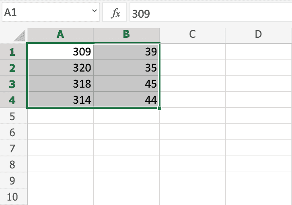Select column A header
The height and width of the screenshot is (205, 292).
(x=60, y=35)
